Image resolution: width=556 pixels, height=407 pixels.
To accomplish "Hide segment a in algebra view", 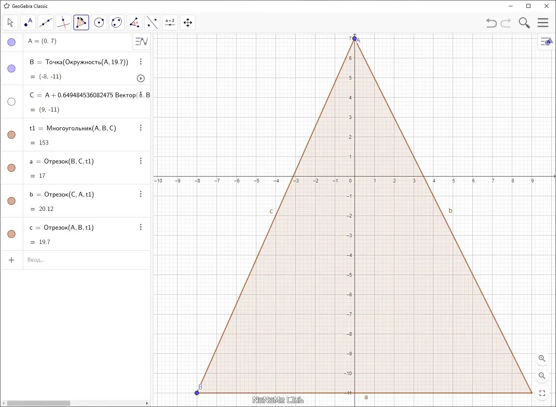I will coord(11,168).
